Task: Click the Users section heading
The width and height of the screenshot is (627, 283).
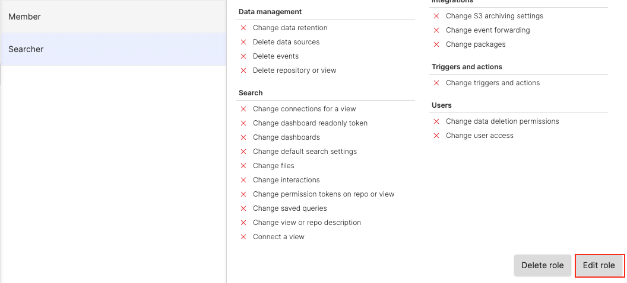Action: click(x=442, y=105)
